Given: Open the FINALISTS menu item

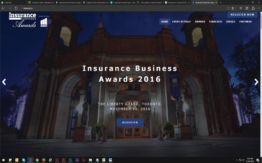Looking at the screenshot, I should point(215,22).
